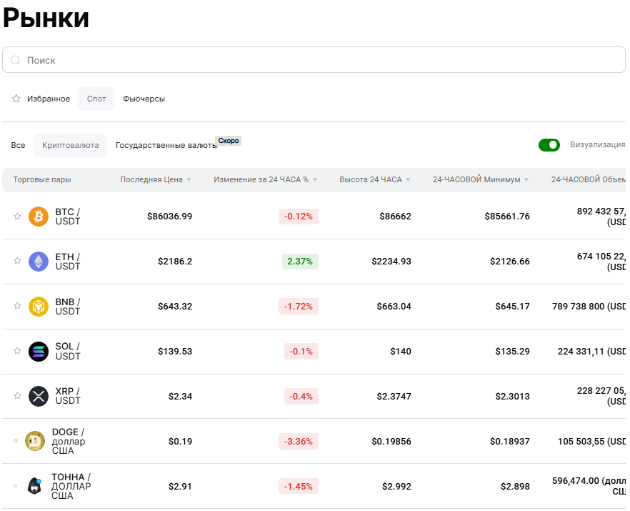Sort by Последняя Цена column

click(156, 180)
